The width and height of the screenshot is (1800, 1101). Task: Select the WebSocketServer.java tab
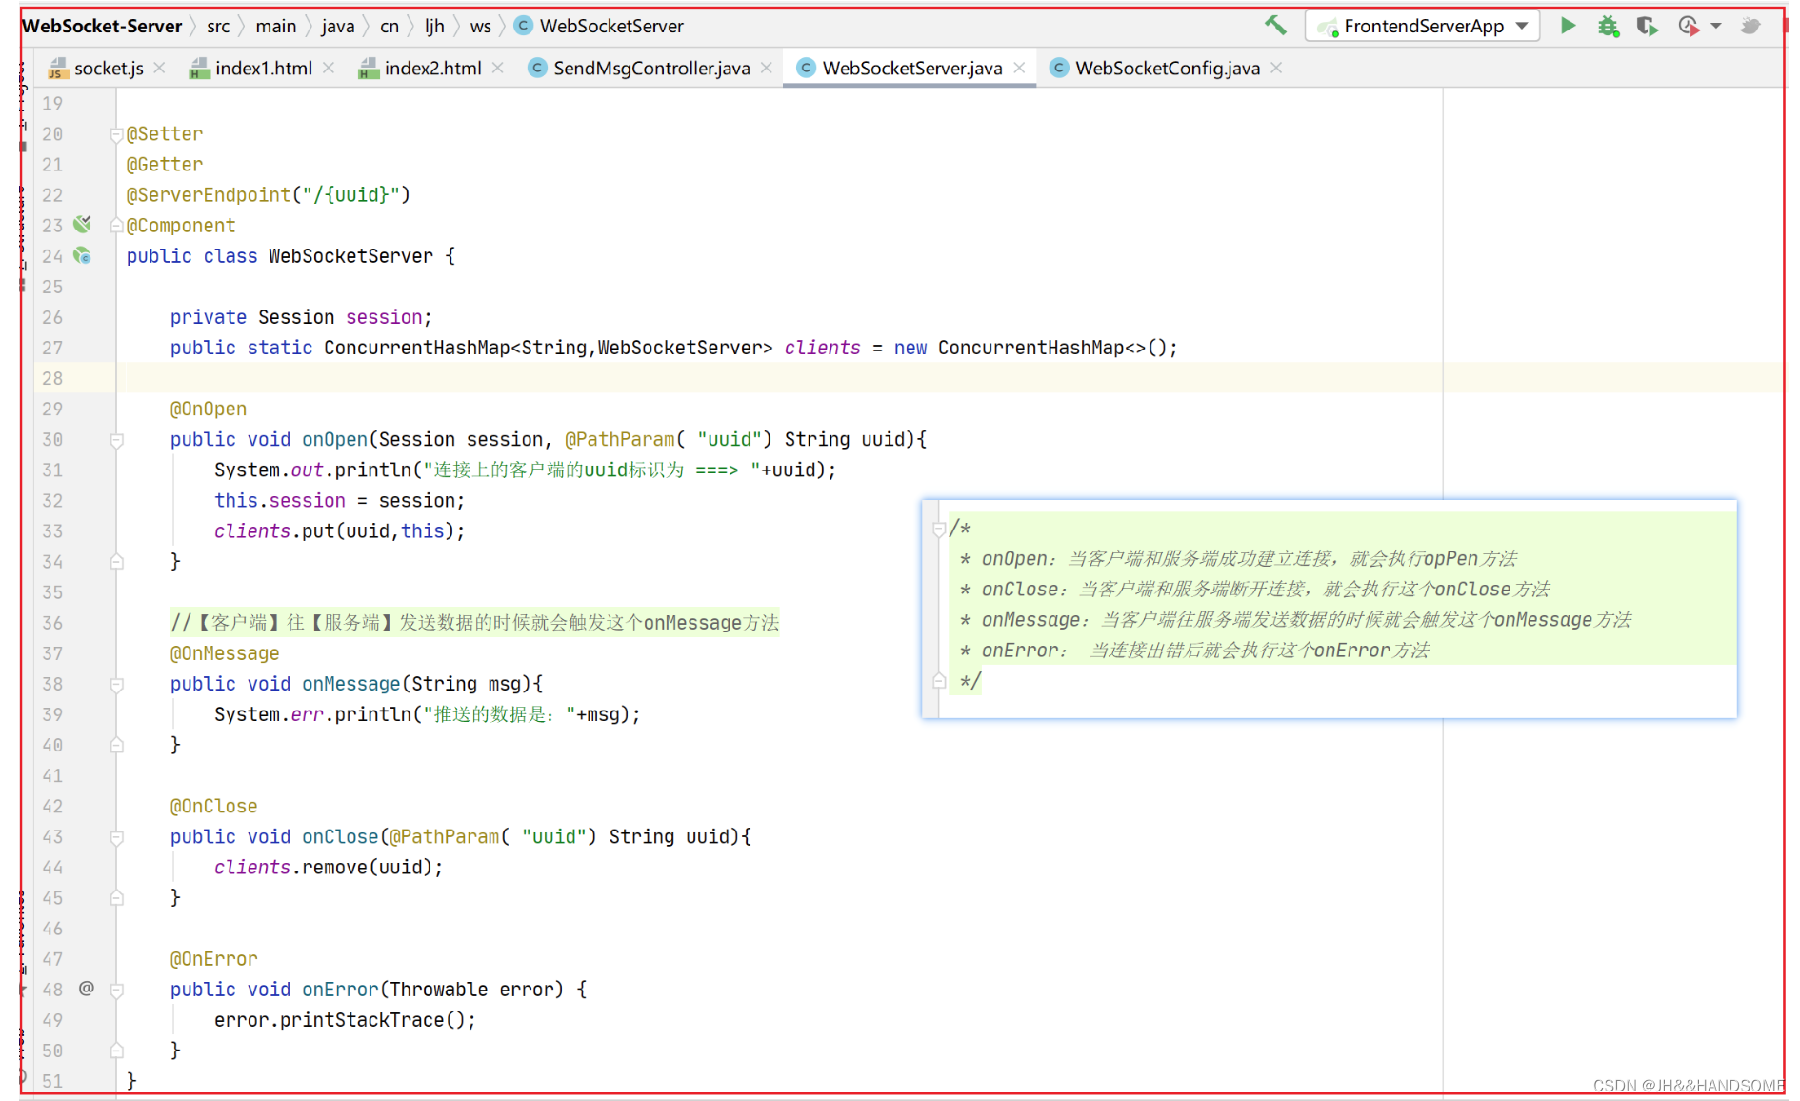[912, 68]
